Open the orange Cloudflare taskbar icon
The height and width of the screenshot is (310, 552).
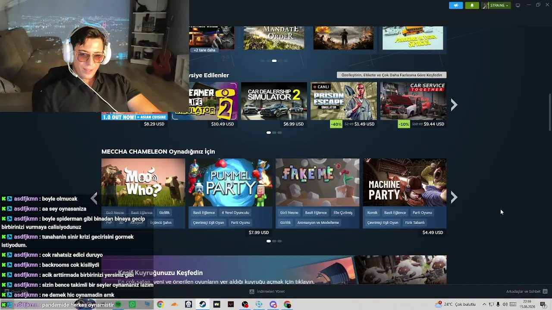(x=174, y=304)
